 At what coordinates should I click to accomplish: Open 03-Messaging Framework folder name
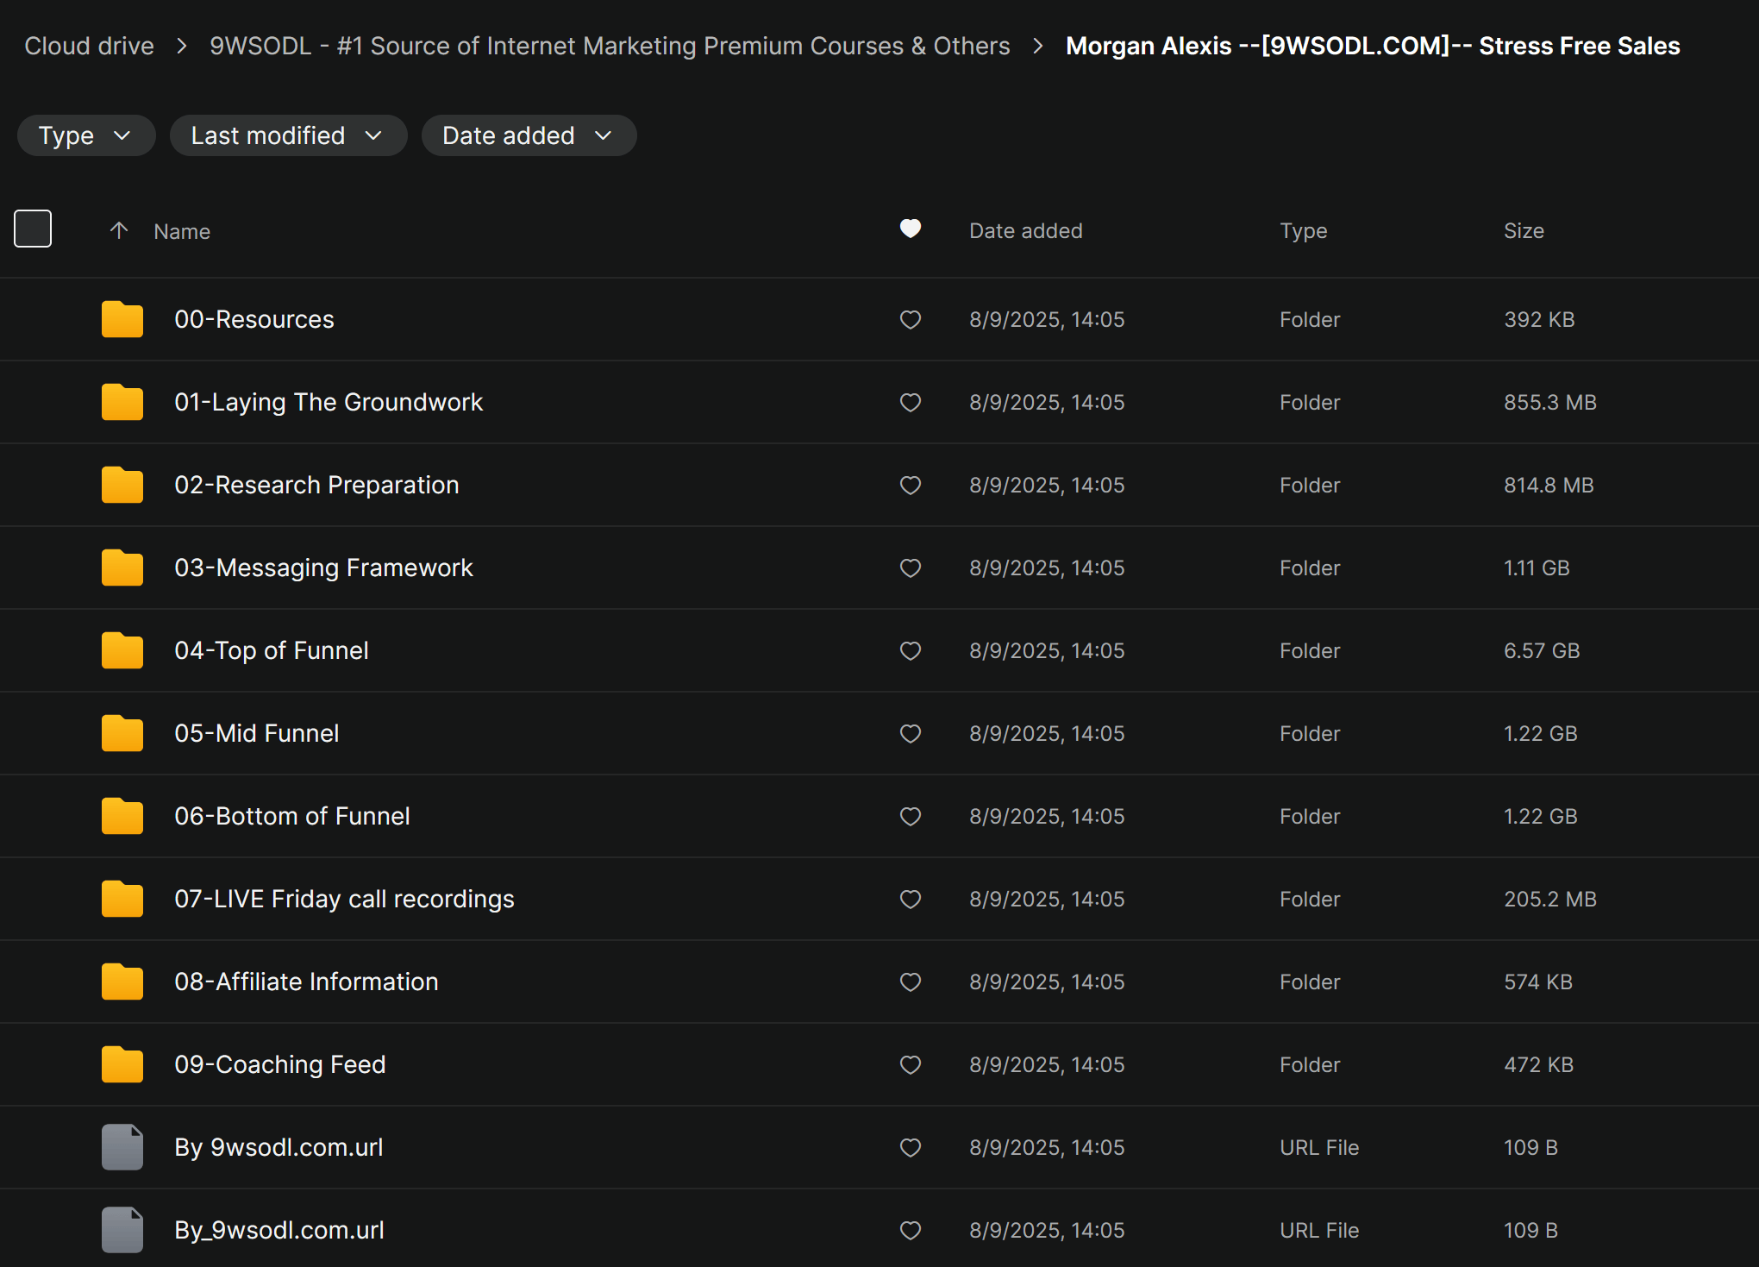(x=323, y=568)
